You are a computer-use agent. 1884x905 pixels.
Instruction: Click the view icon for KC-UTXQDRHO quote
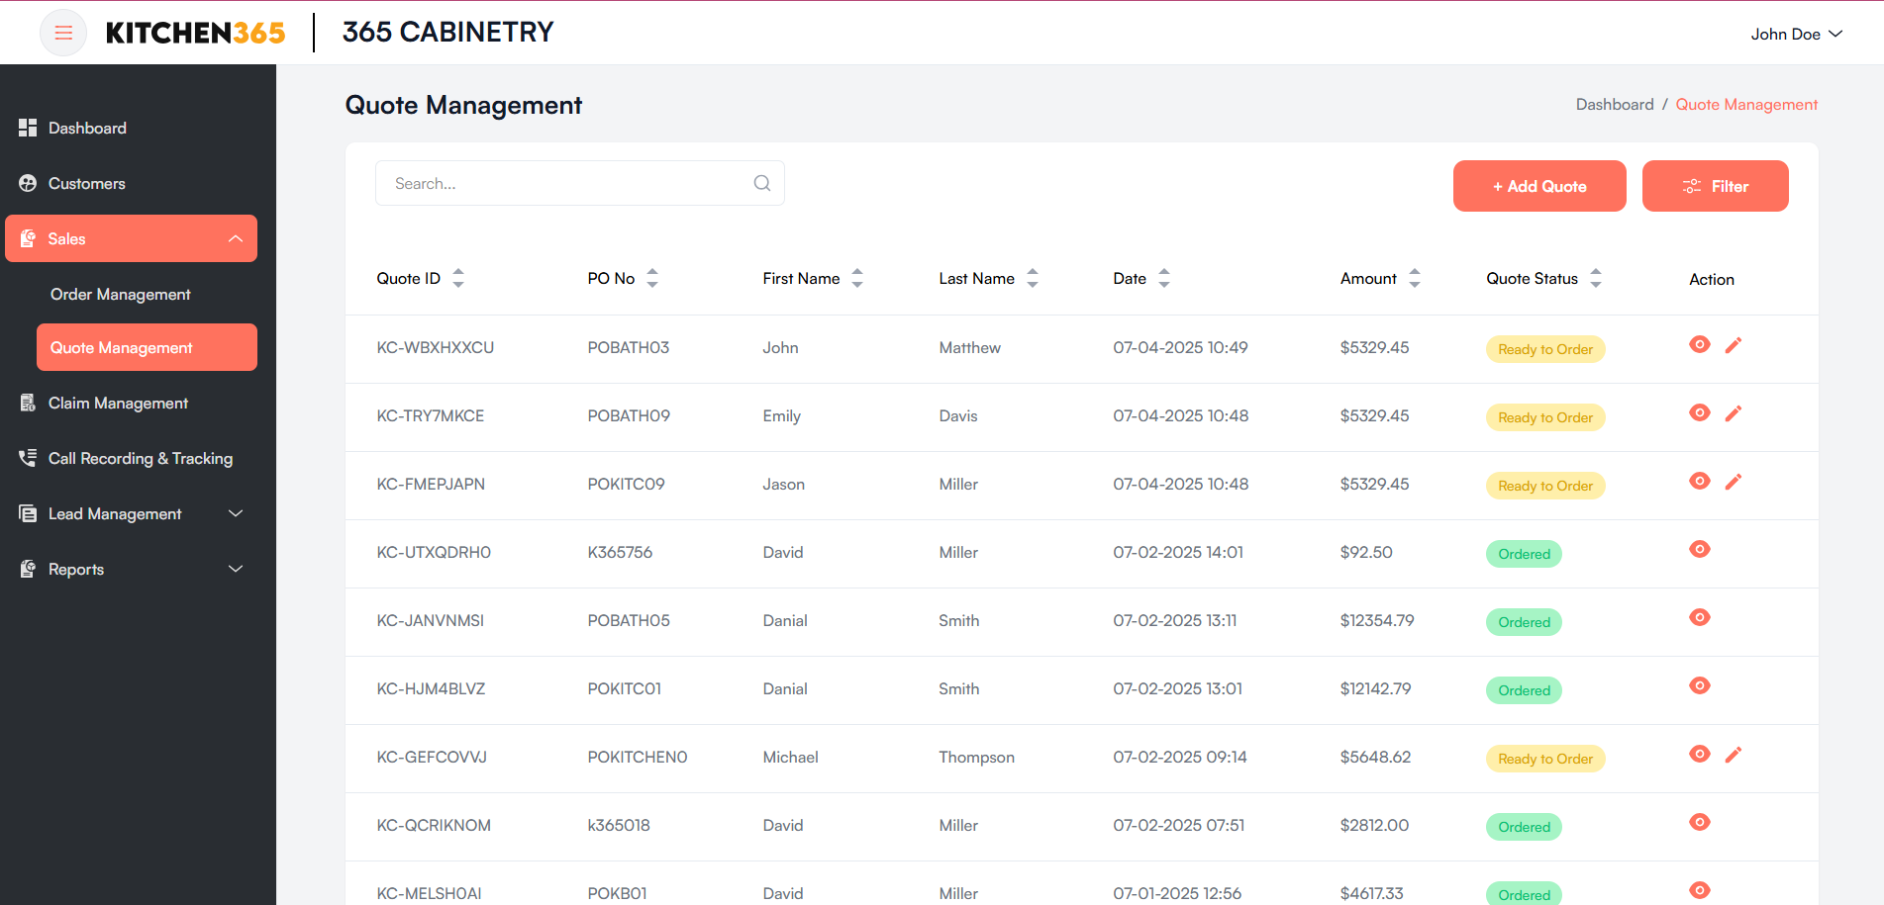pyautogui.click(x=1700, y=549)
